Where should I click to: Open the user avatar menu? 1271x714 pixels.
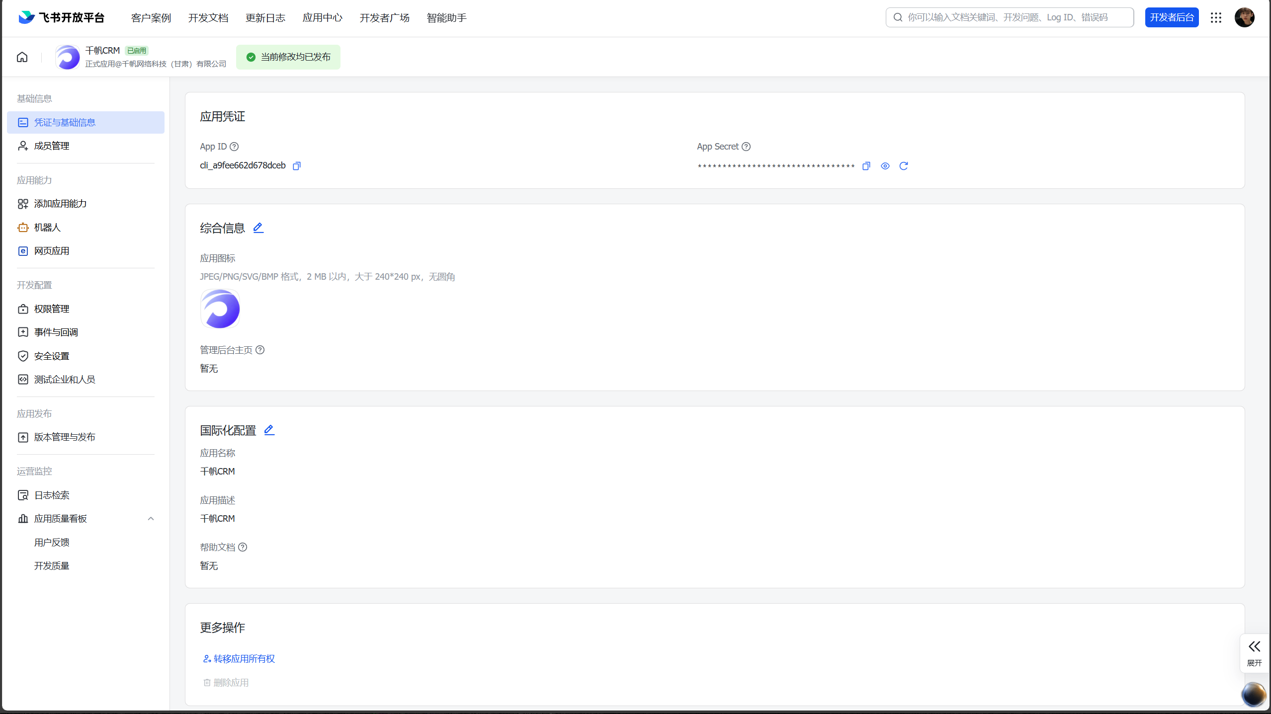pos(1244,18)
